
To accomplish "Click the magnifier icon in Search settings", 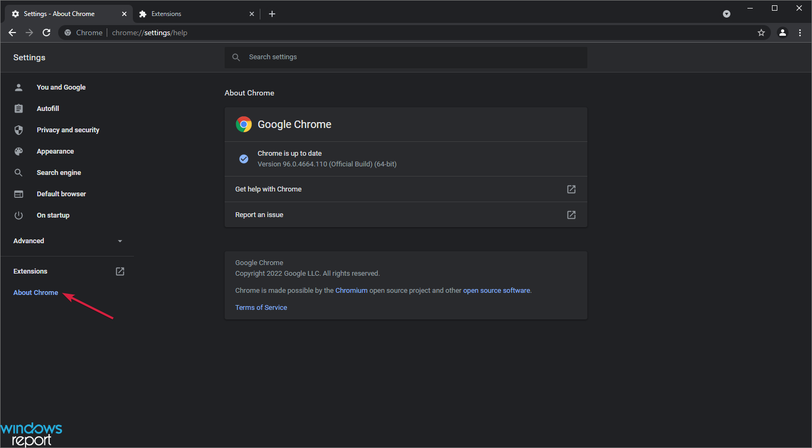I will [236, 57].
